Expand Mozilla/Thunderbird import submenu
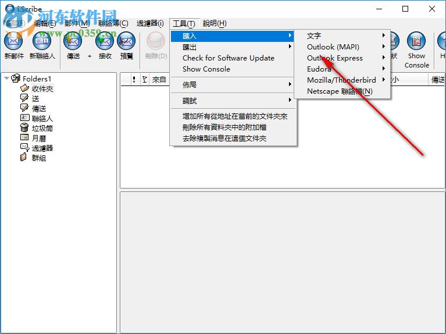Image resolution: width=446 pixels, height=334 pixels. click(x=342, y=80)
